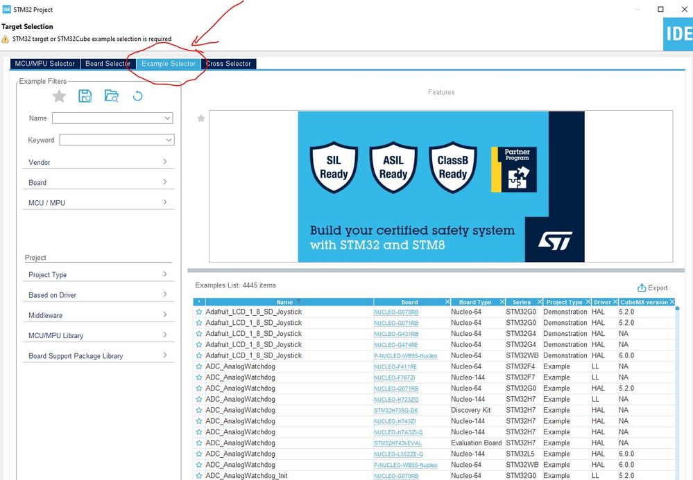Open the NUCLEO-H743ZI board link

[x=395, y=421]
